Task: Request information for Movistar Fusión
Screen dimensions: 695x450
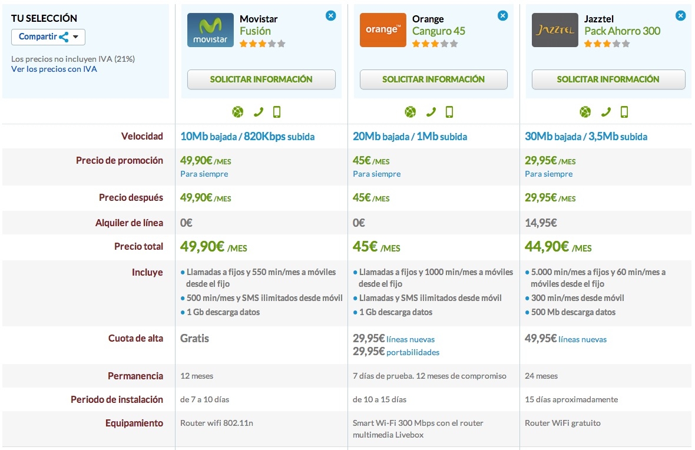Action: 261,80
